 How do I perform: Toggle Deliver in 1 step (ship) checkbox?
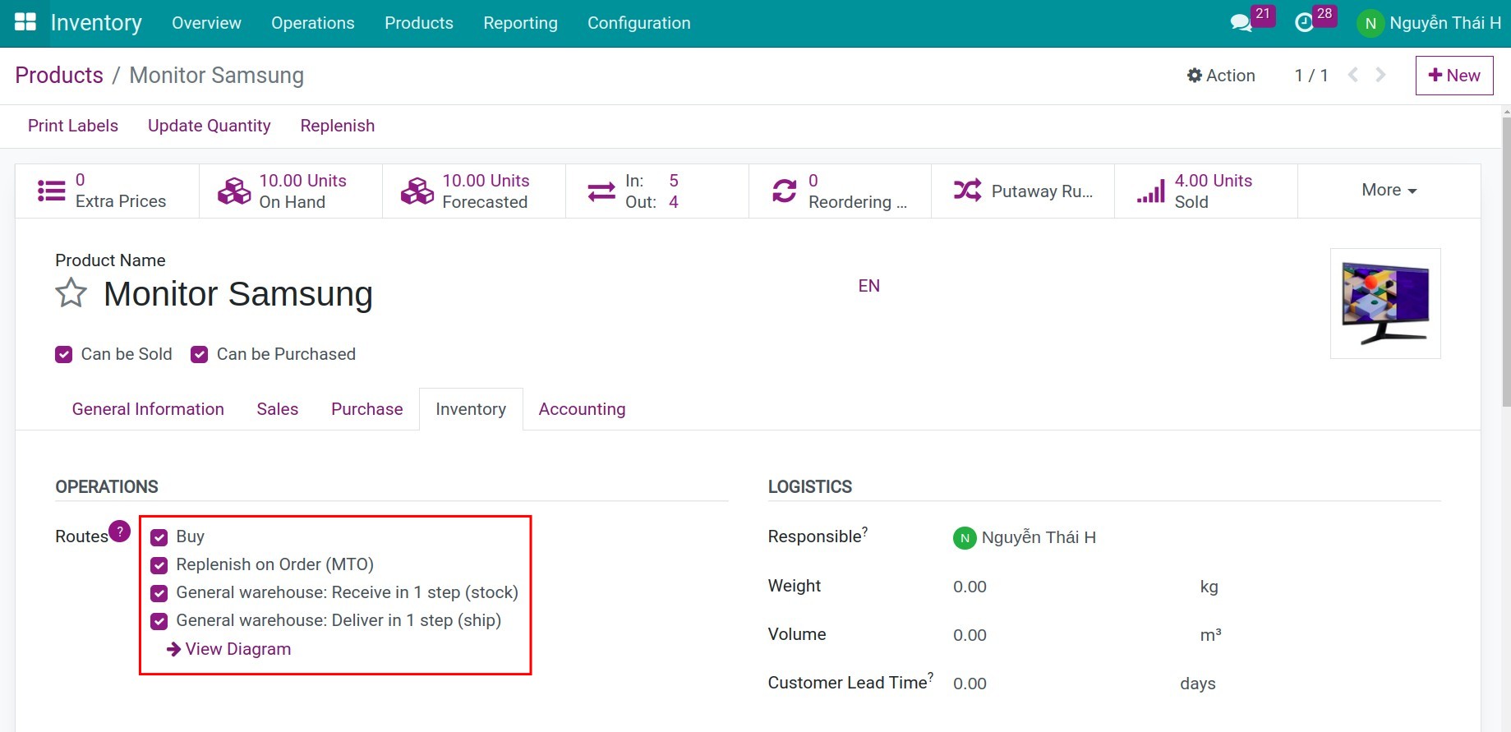[159, 621]
